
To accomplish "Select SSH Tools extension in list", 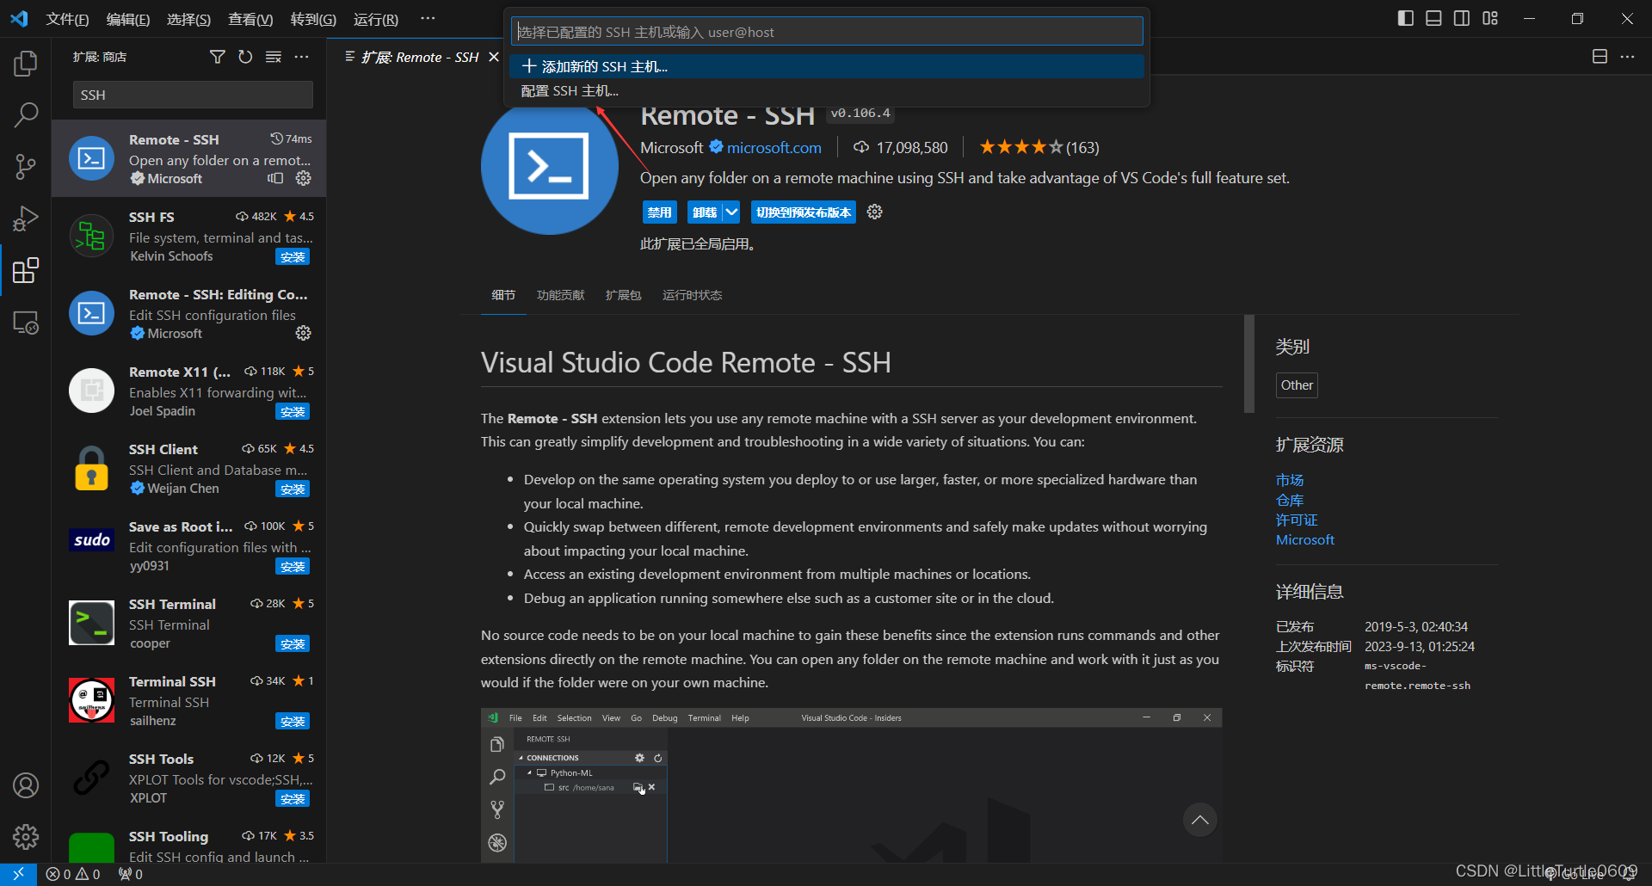I will pyautogui.click(x=189, y=778).
